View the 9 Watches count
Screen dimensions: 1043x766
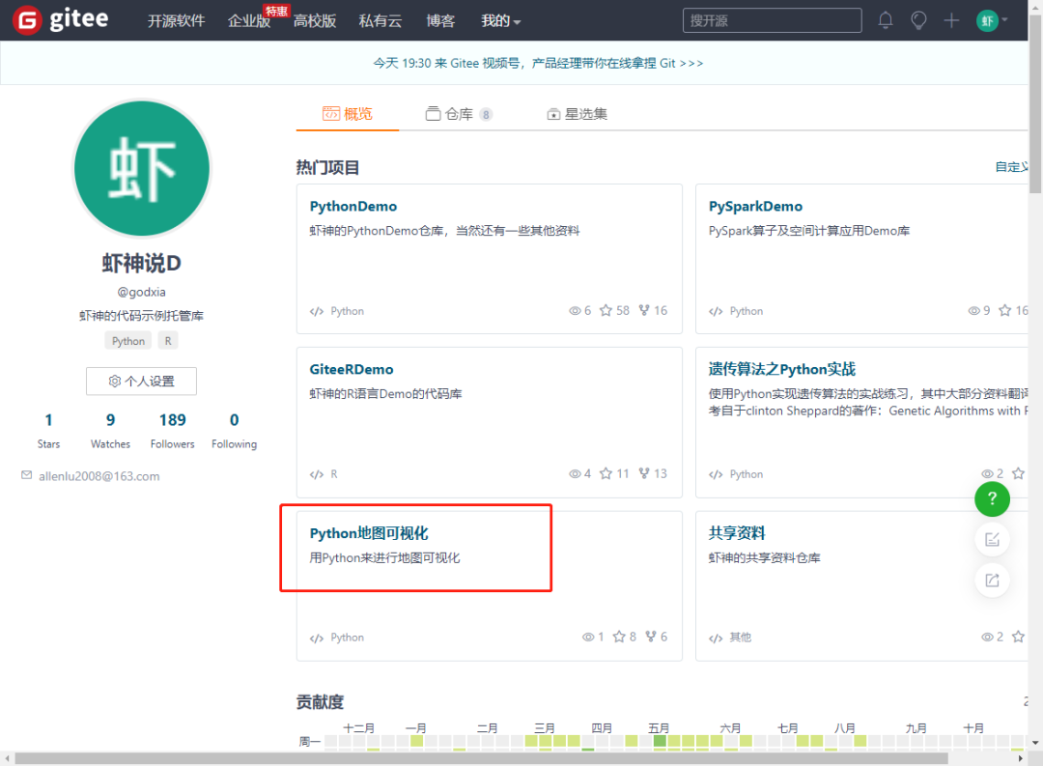[x=110, y=431]
